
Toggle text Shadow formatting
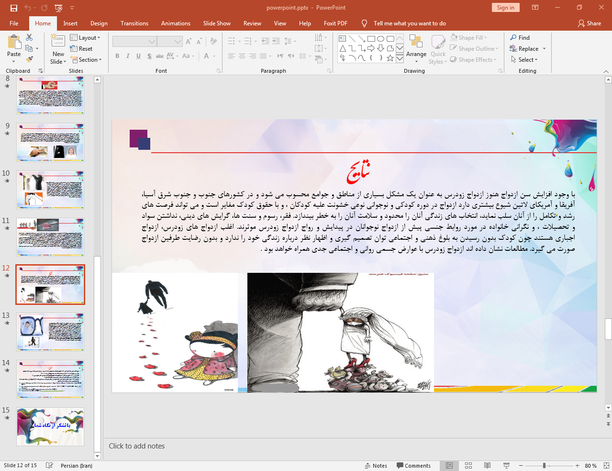pyautogui.click(x=149, y=56)
